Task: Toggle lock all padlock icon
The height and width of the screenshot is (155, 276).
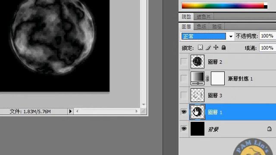Action: (223, 47)
